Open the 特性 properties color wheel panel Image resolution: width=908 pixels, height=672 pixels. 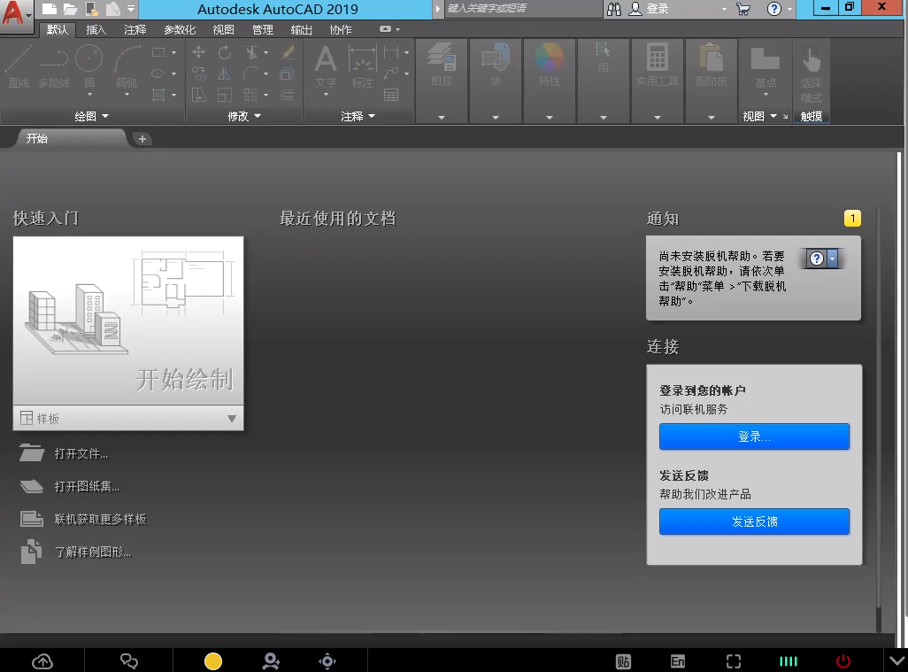point(550,66)
